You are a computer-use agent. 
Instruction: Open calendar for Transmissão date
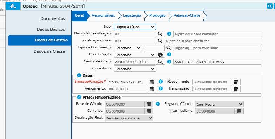[x=236, y=89]
